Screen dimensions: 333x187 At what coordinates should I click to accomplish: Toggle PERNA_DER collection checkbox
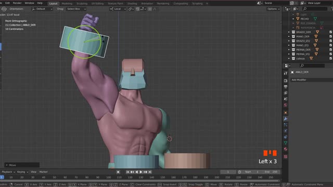point(331,50)
